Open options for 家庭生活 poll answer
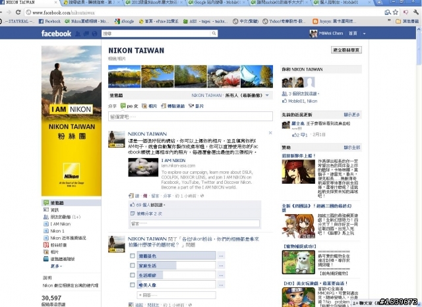422x307 pixels. coord(221,265)
